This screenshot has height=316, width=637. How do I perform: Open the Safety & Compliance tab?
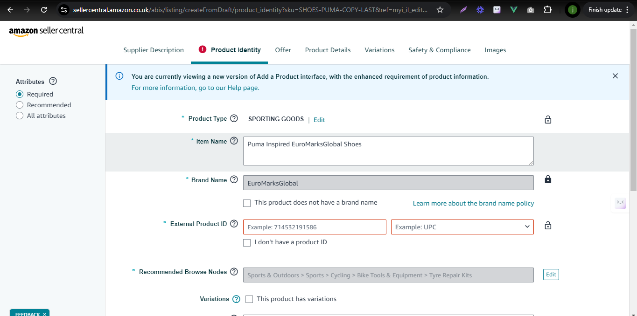439,50
